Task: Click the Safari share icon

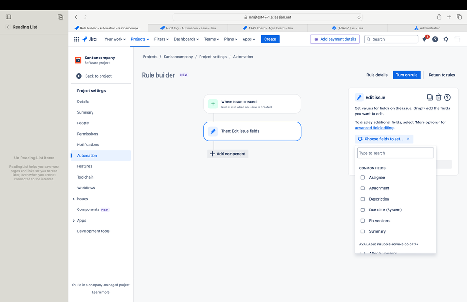Action: [439, 17]
